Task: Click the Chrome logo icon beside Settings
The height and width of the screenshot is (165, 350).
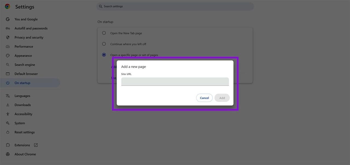Action: 7,7
